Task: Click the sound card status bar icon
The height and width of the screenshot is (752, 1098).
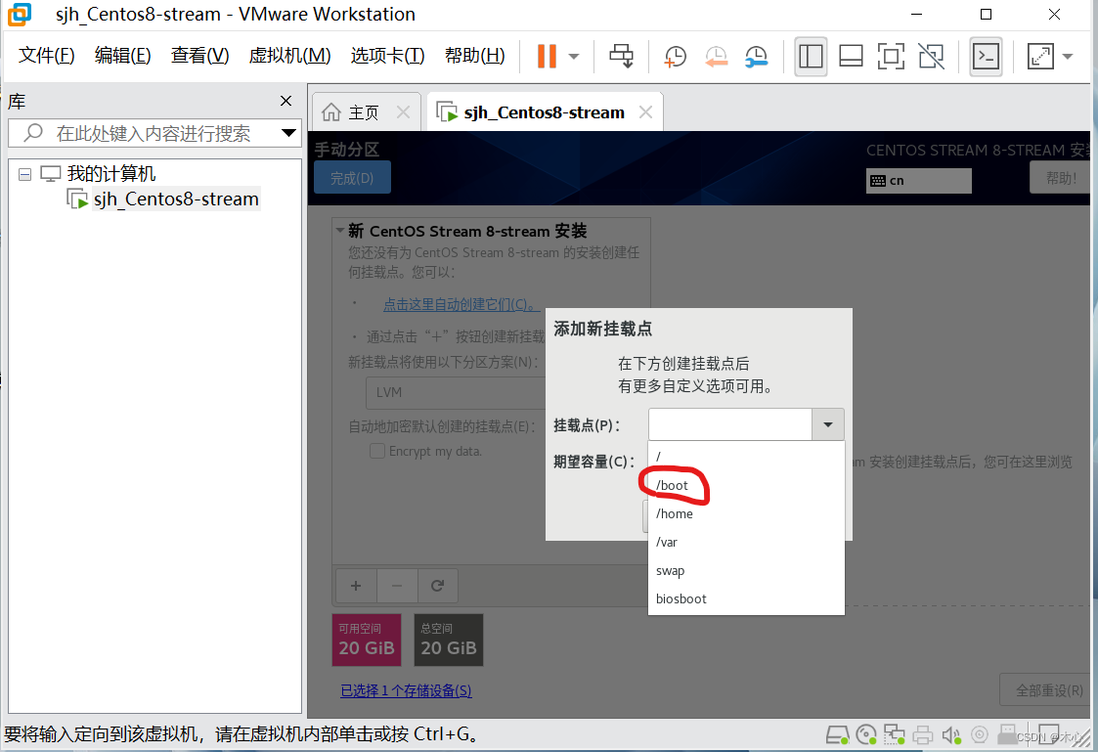Action: 951,734
